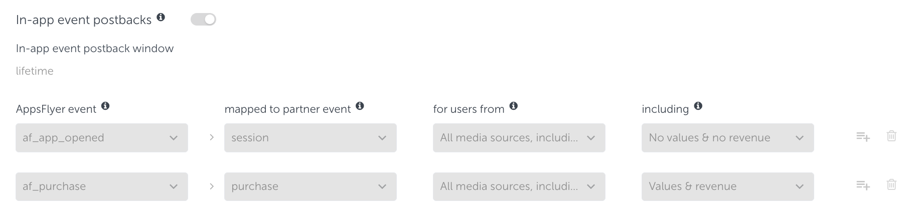Image resolution: width=911 pixels, height=215 pixels.
Task: Open the af_app_opened event dropdown
Action: 102,138
